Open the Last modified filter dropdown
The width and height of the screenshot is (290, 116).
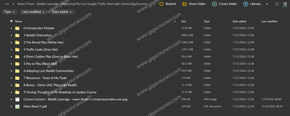(x=33, y=12)
